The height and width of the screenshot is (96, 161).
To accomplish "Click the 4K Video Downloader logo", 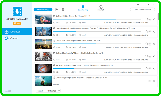I will click(17, 11).
